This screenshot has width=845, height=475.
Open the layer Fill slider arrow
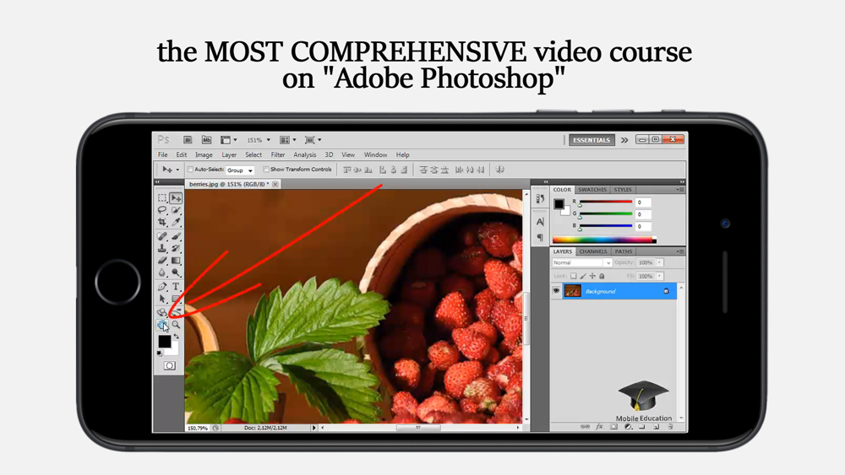tap(660, 276)
